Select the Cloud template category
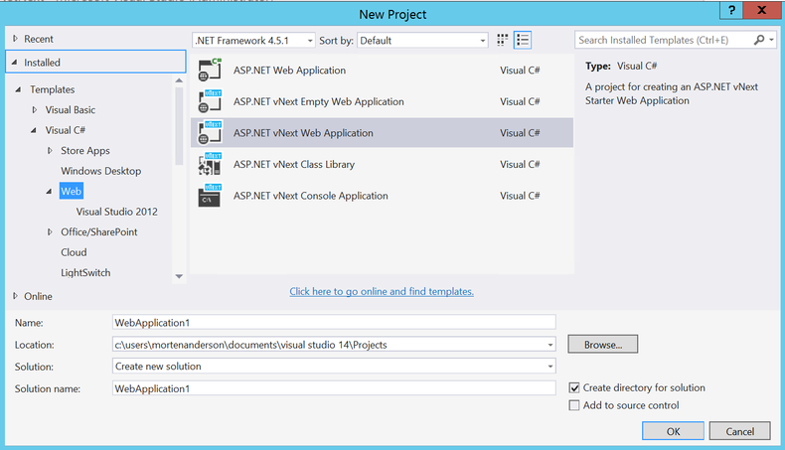Viewport: 785px width, 450px height. coord(74,252)
